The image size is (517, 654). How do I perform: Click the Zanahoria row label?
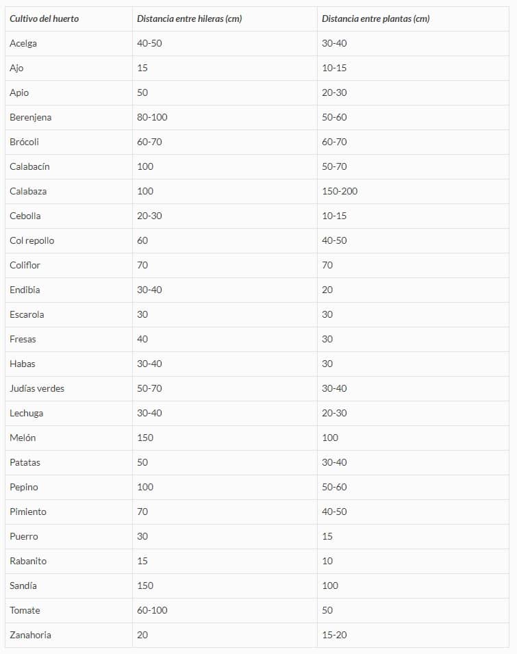click(30, 635)
